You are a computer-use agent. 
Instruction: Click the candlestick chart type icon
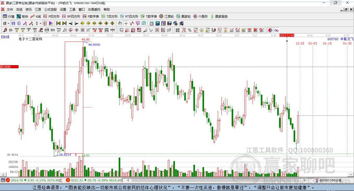click(37, 23)
